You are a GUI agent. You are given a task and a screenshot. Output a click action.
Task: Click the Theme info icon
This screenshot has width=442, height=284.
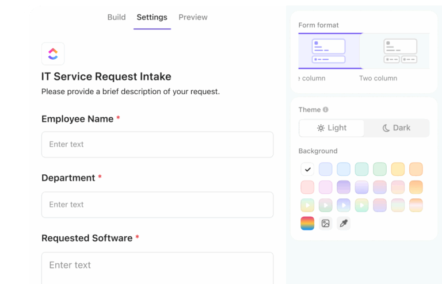point(326,109)
